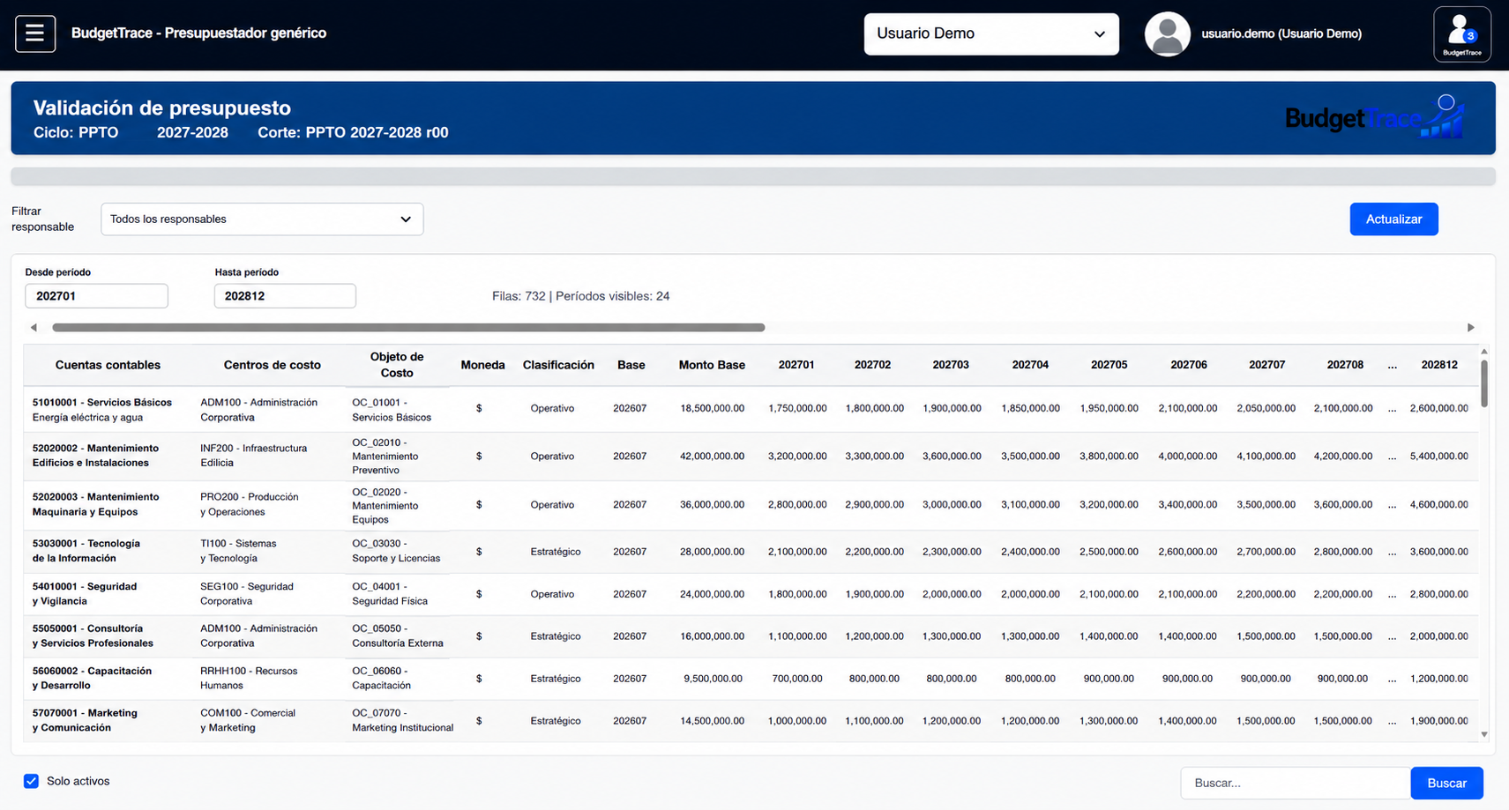Expand the Todos los responsables filter
Image resolution: width=1509 pixels, height=810 pixels.
[x=262, y=219]
